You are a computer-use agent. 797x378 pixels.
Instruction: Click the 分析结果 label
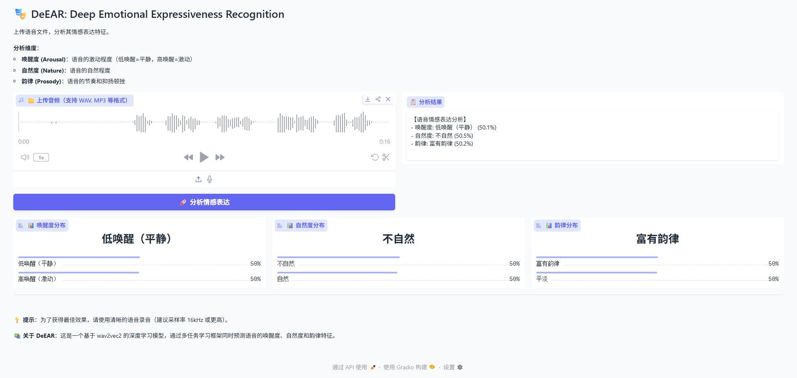point(426,102)
